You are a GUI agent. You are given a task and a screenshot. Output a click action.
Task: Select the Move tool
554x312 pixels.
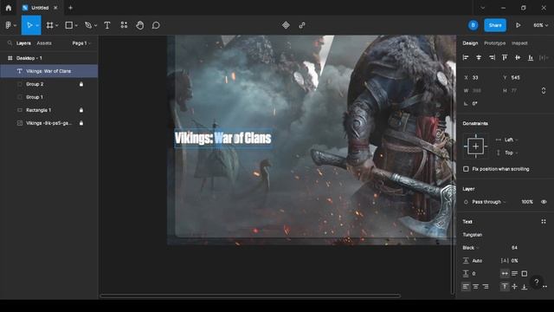tap(29, 25)
